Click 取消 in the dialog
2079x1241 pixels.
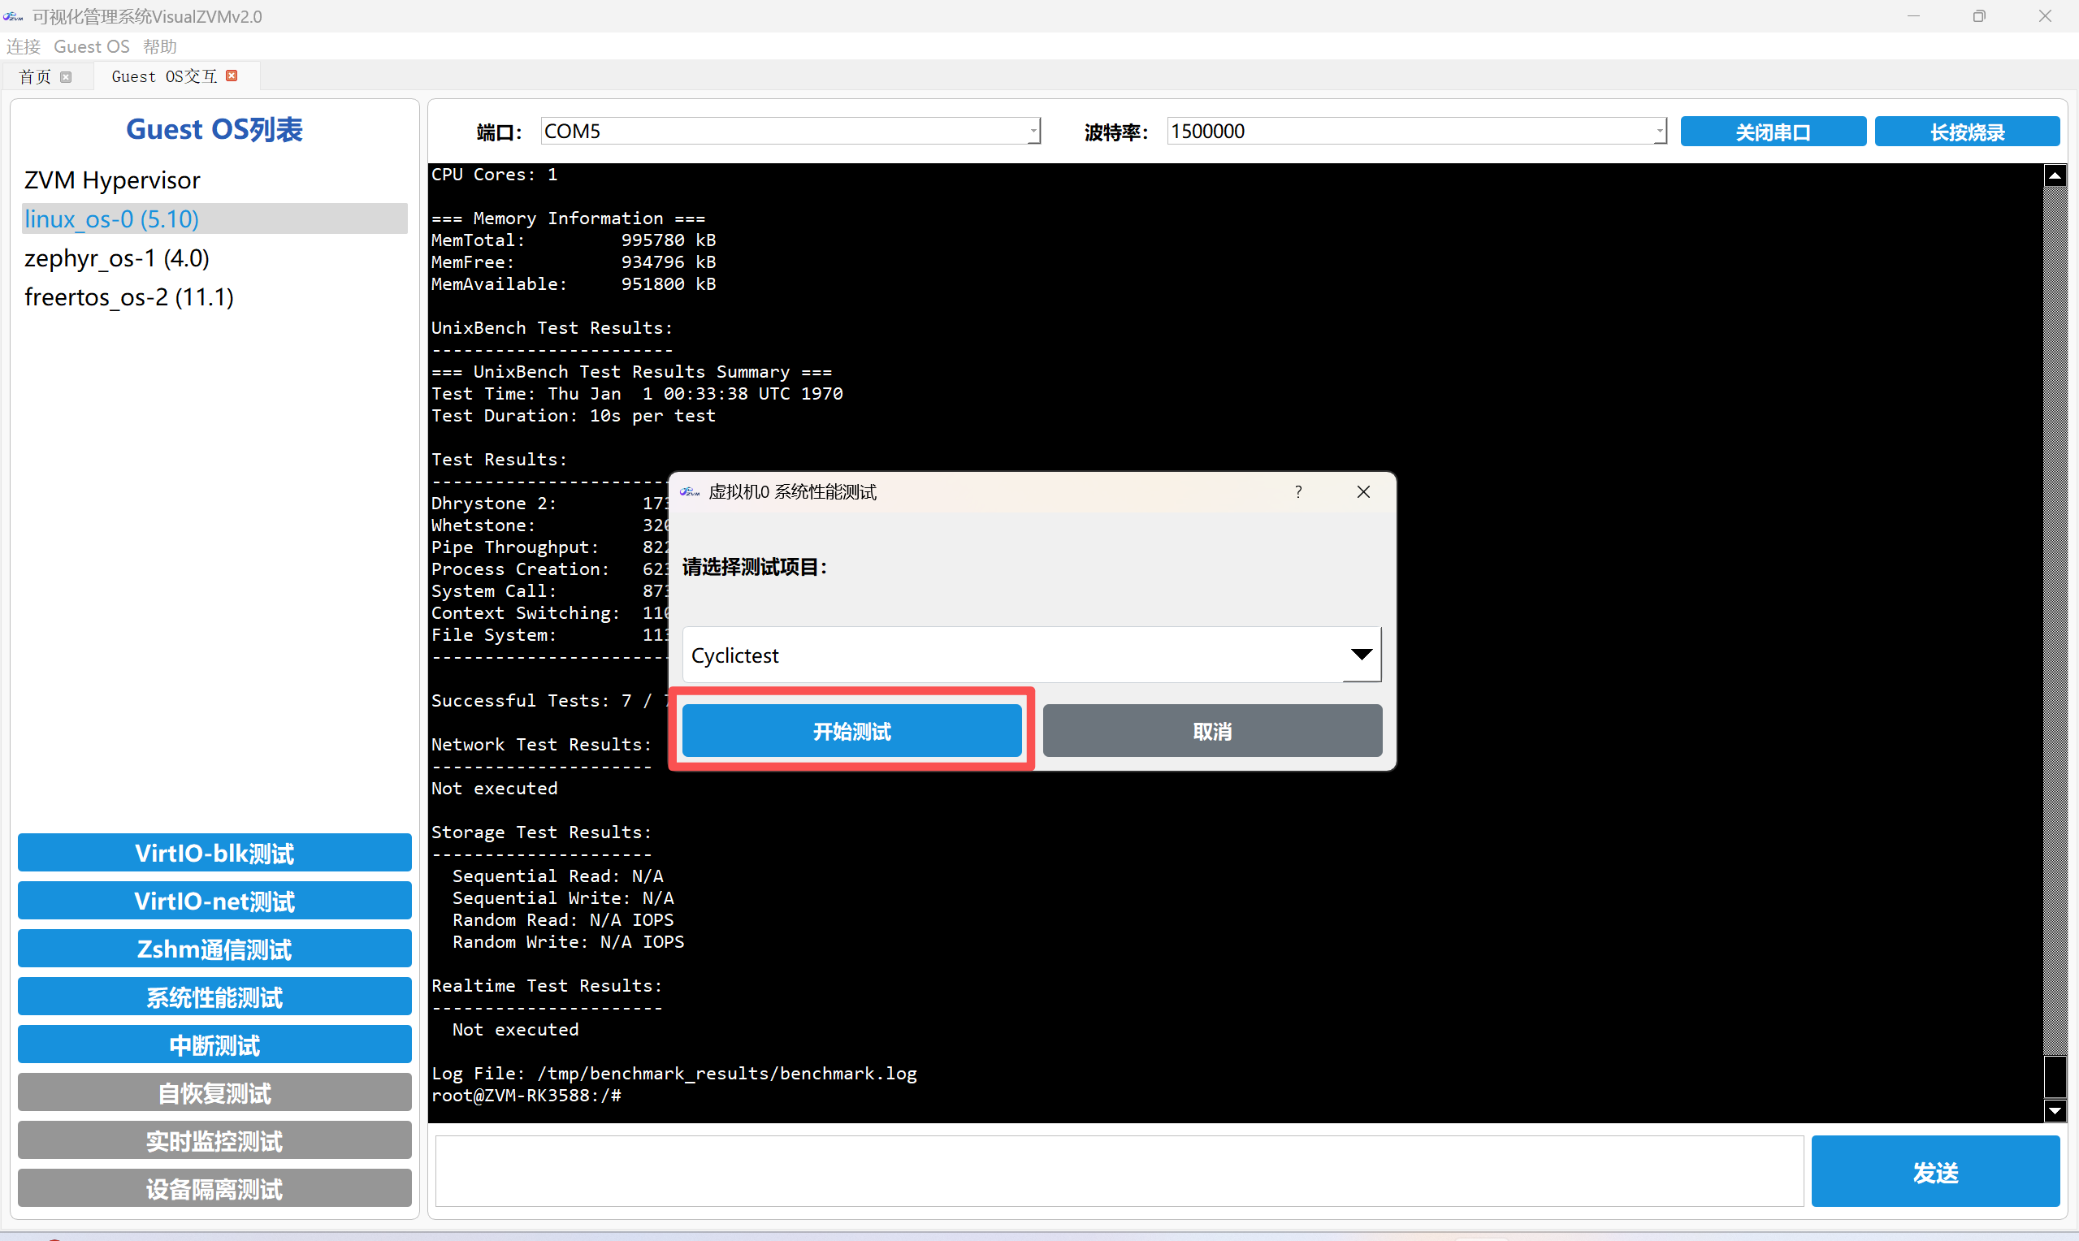[1212, 731]
